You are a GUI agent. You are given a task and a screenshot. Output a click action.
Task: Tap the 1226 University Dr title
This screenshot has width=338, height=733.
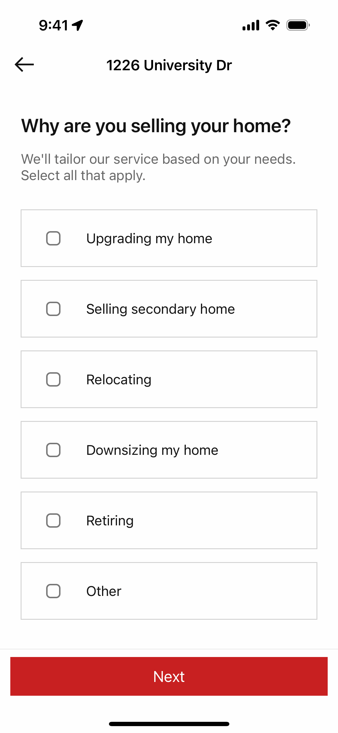(169, 65)
